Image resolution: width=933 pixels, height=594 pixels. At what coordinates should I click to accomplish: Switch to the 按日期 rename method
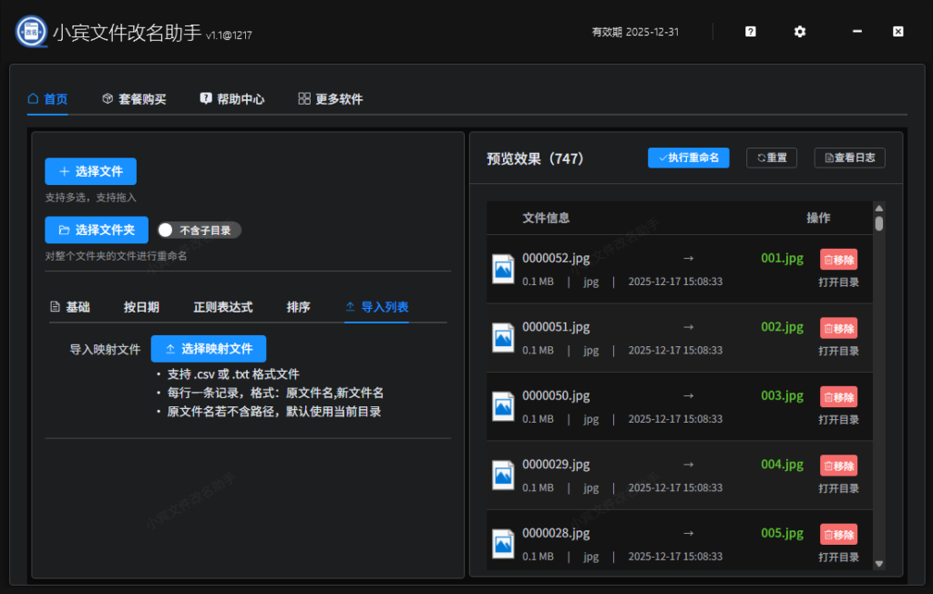tap(141, 308)
